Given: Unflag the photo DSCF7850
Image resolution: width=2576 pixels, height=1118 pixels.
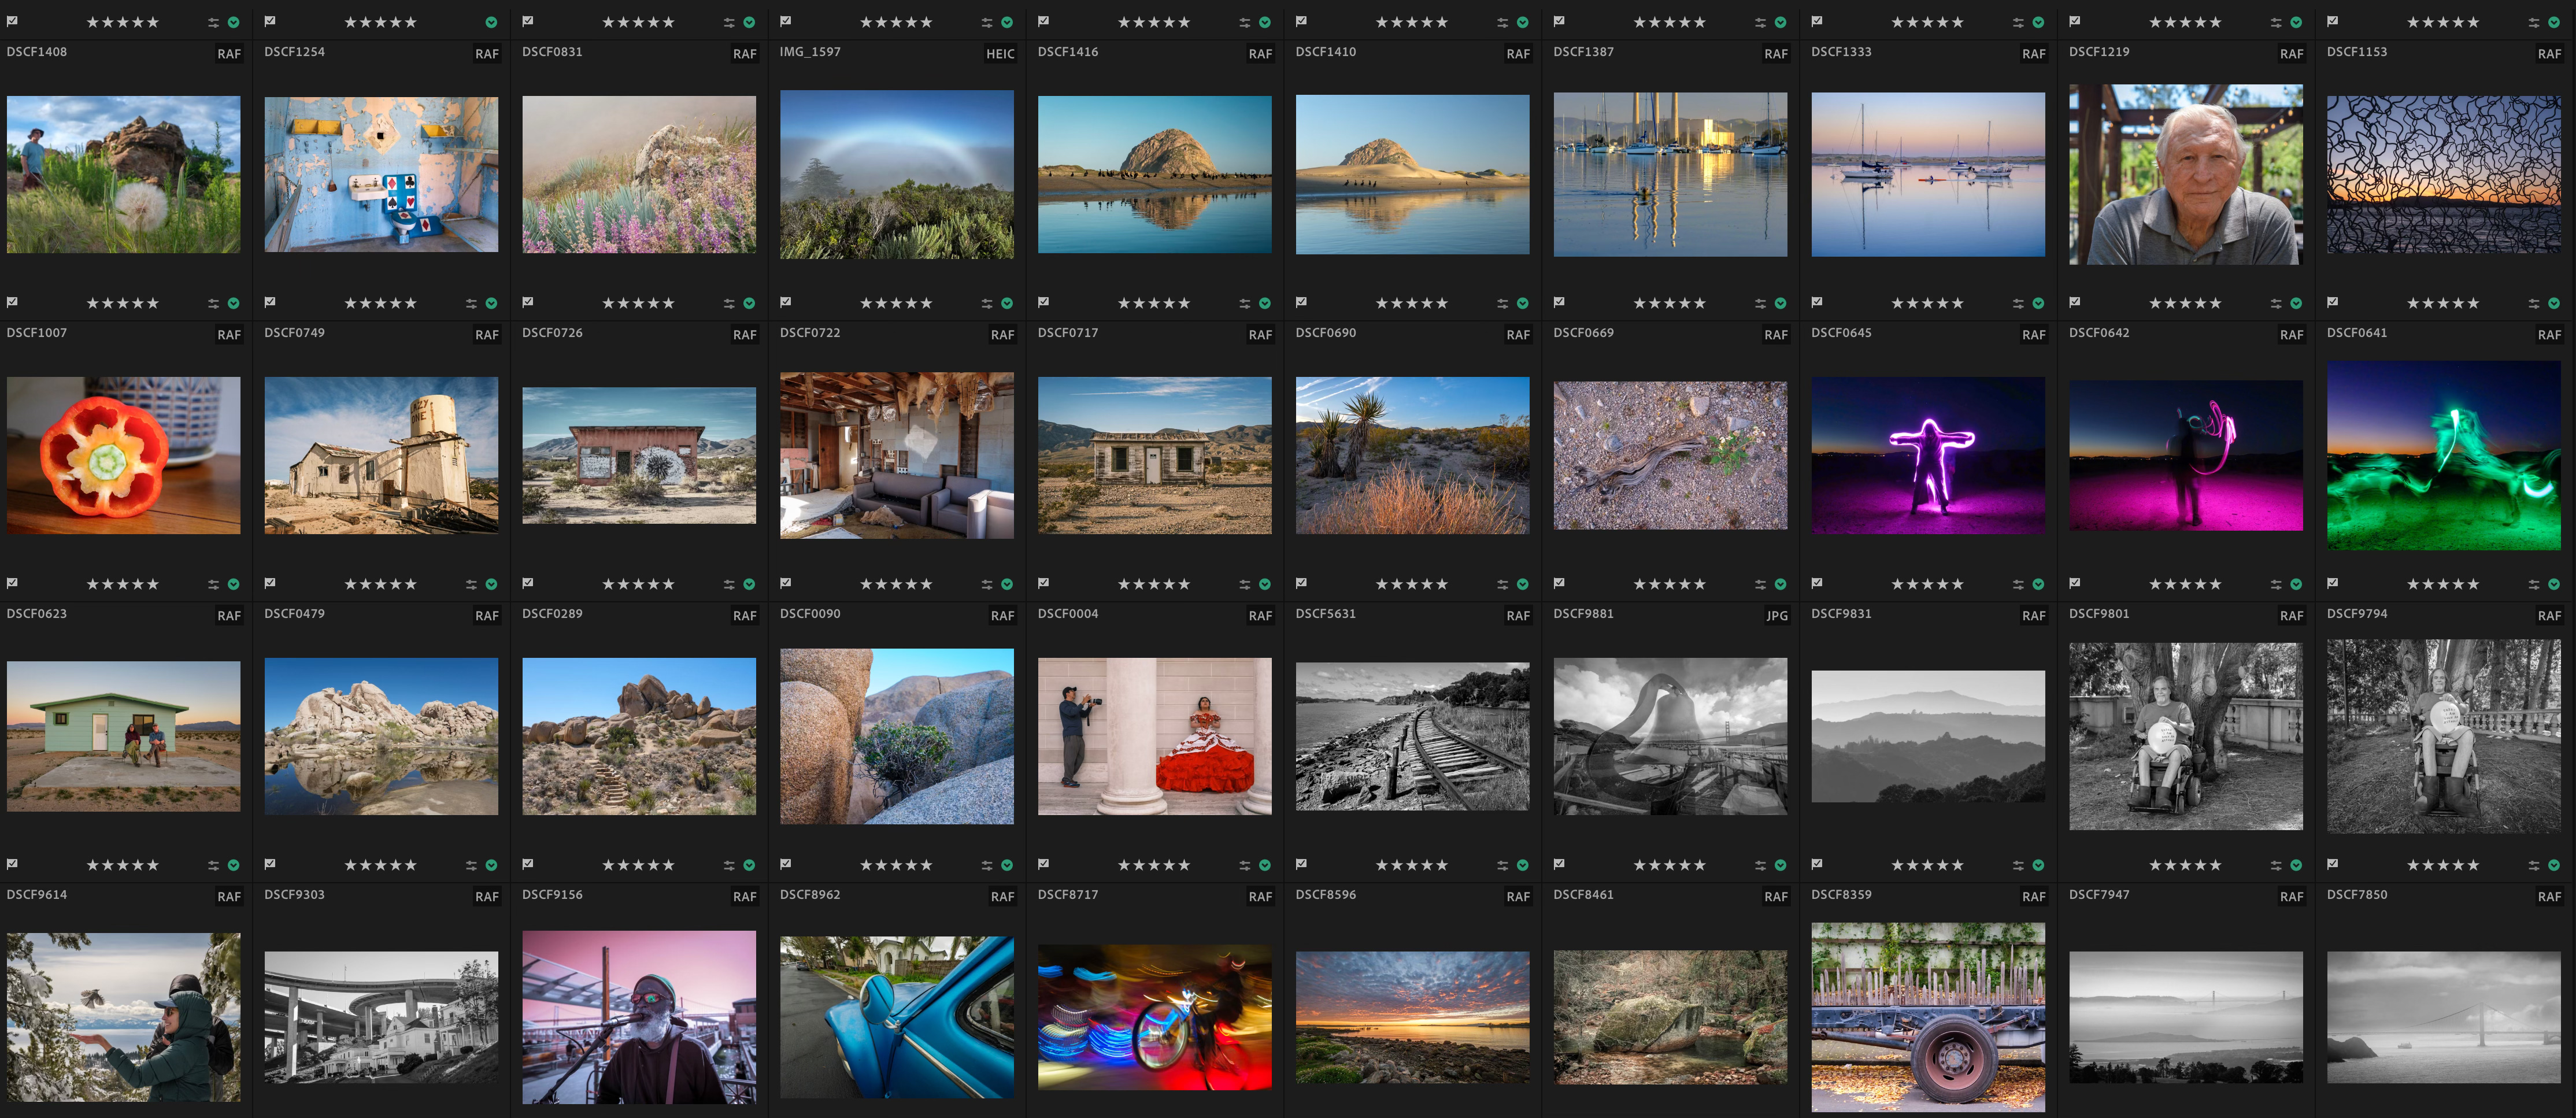Looking at the screenshot, I should tap(2333, 863).
